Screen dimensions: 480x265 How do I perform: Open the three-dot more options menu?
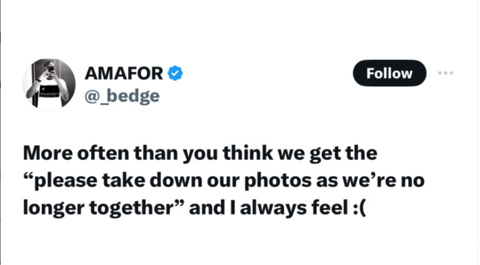tap(446, 73)
